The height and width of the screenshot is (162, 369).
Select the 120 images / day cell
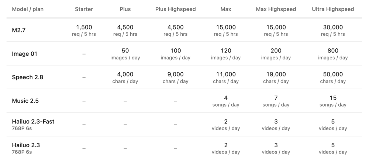pyautogui.click(x=226, y=54)
